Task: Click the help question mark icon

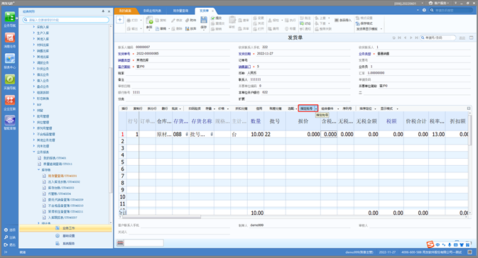Action: tap(424, 10)
